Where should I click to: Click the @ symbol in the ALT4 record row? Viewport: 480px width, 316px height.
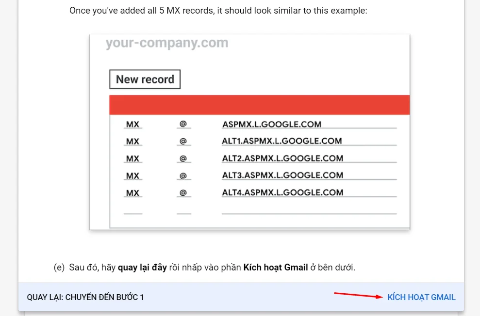point(183,192)
